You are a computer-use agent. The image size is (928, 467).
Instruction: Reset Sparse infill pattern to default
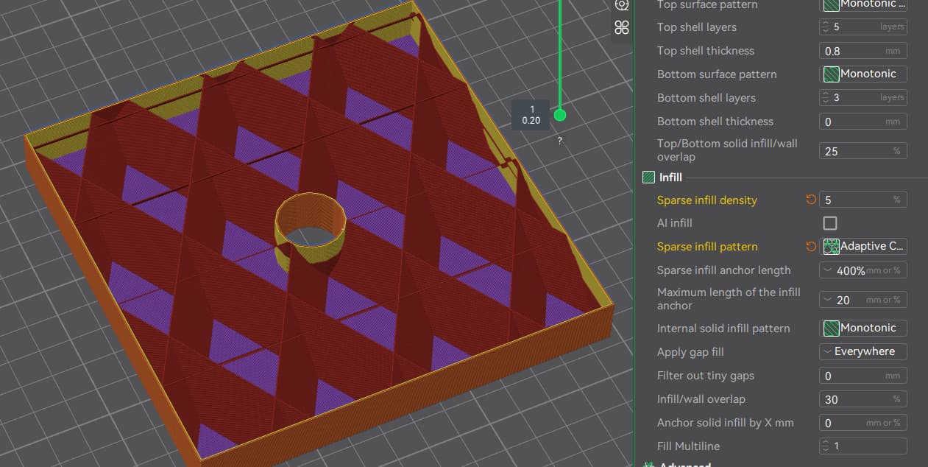(x=811, y=247)
